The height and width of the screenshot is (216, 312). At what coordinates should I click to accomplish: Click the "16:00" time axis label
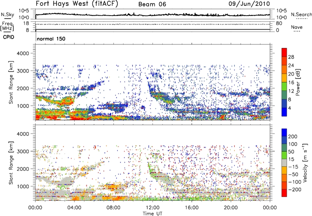191,208
